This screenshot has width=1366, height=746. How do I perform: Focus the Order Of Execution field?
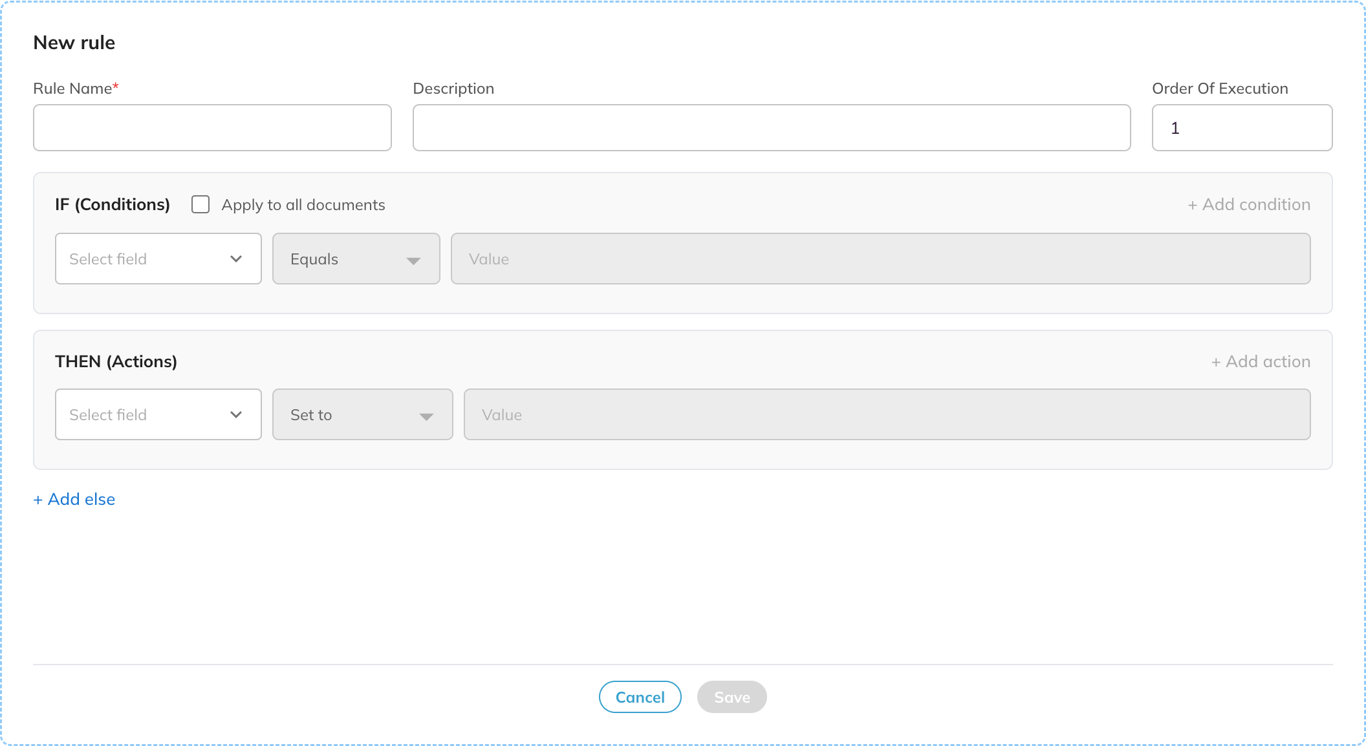[1242, 128]
